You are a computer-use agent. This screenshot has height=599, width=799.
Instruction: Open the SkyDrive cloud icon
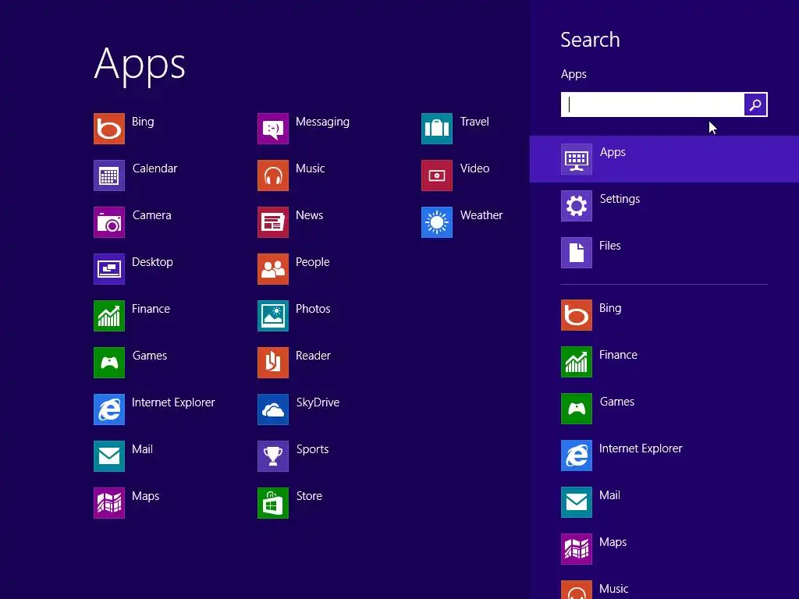273,409
